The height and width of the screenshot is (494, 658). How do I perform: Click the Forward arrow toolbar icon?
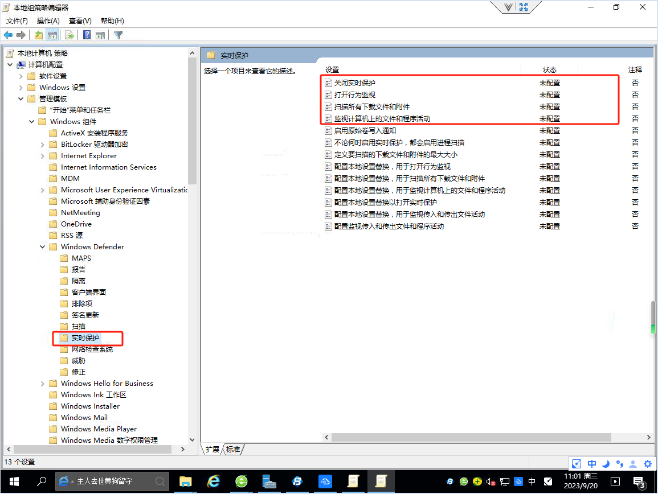(21, 35)
